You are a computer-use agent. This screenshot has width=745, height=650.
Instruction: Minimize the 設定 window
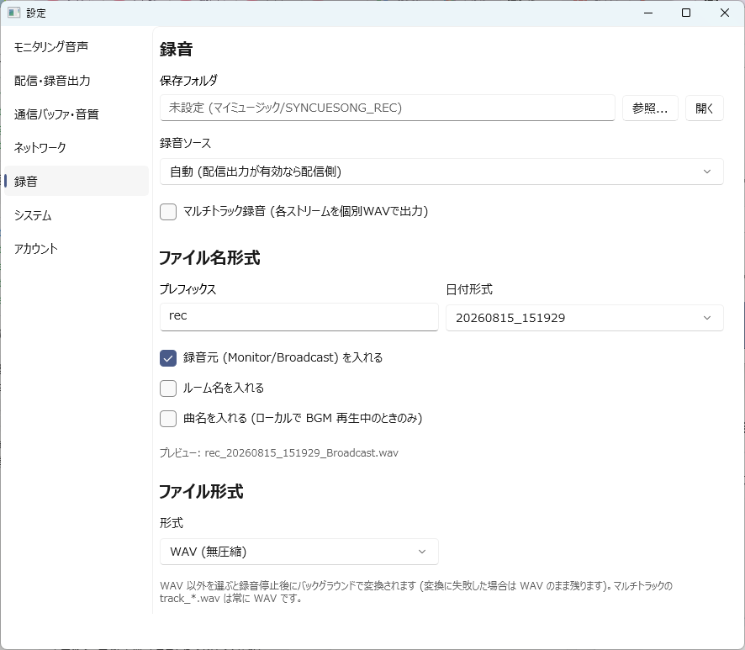coord(648,13)
